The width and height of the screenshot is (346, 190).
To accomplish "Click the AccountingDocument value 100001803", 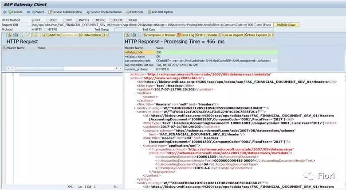I will tap(206, 157).
